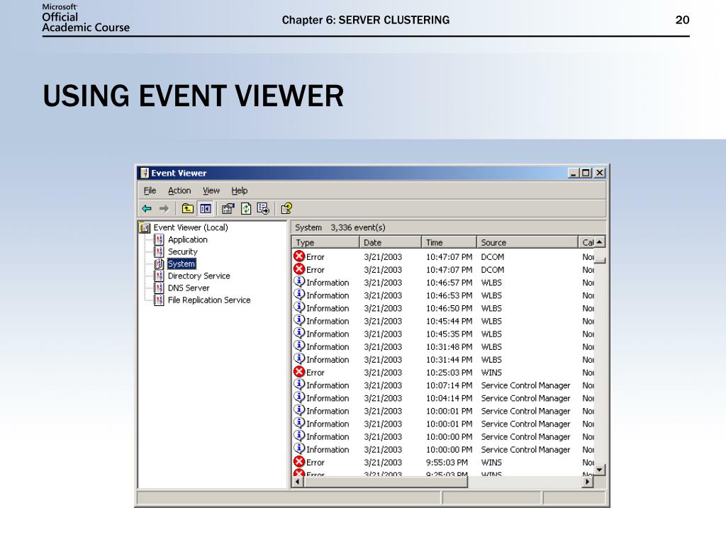Click the DNS Server log icon
This screenshot has height=544, width=726.
click(159, 288)
